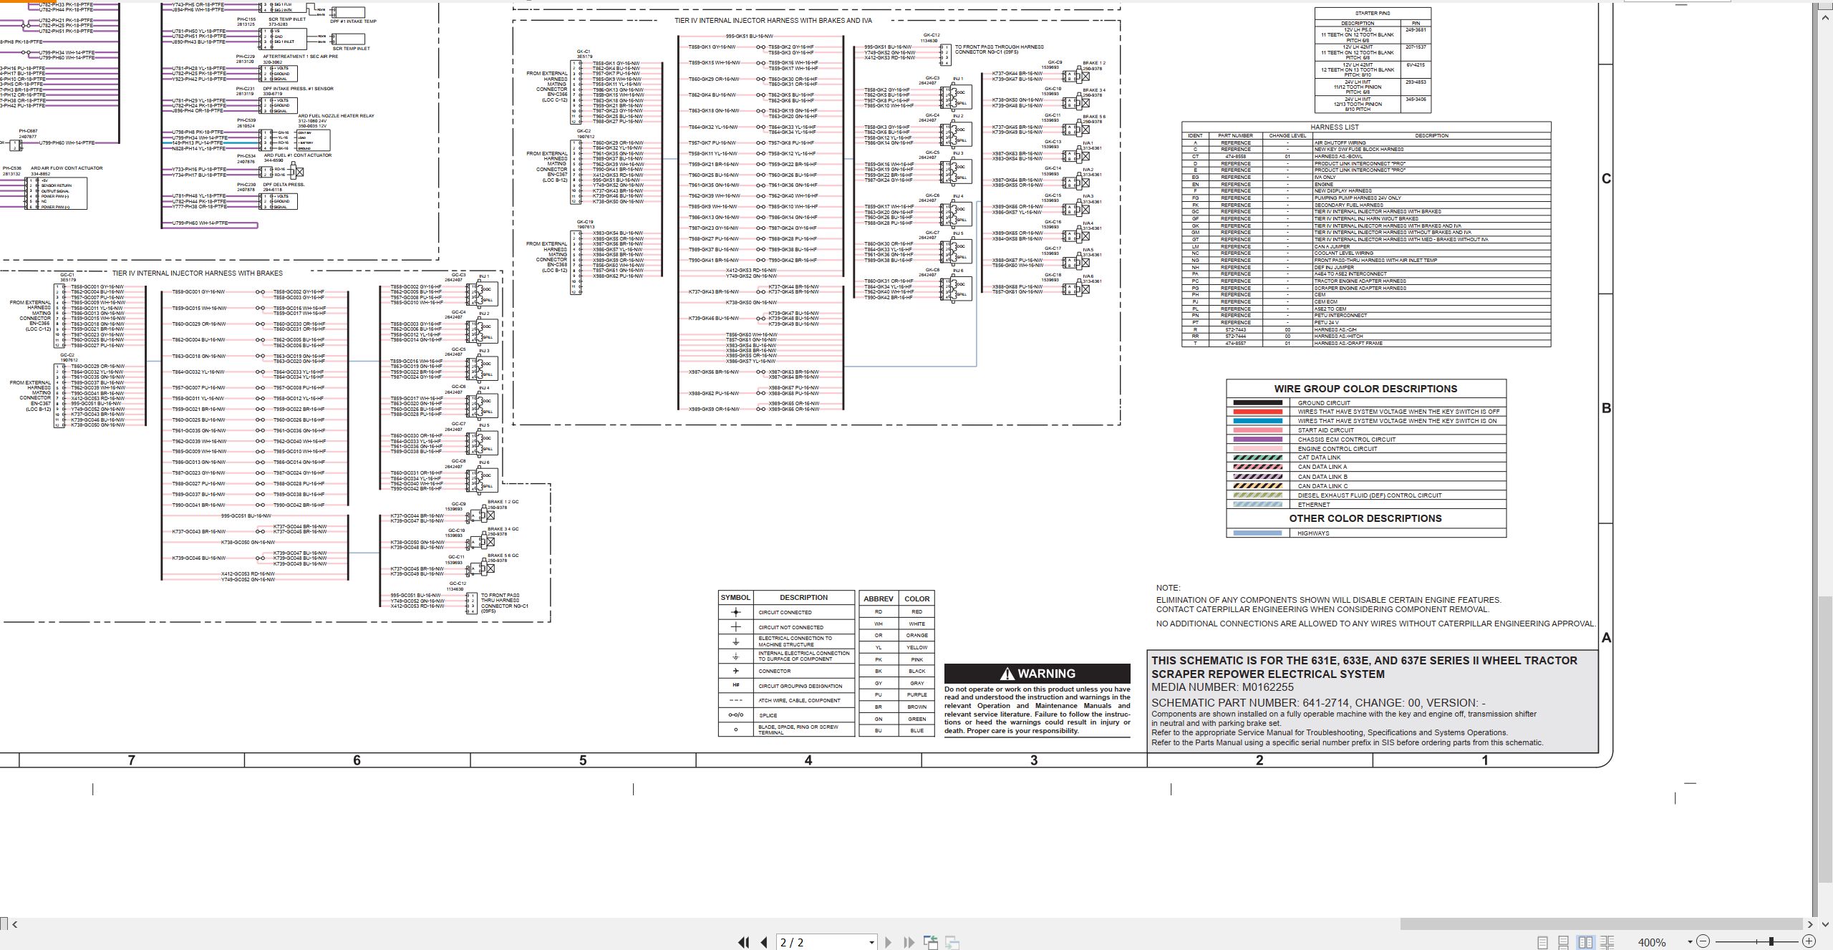The width and height of the screenshot is (1833, 950).
Task: Click the previous view button
Action: coord(931,942)
